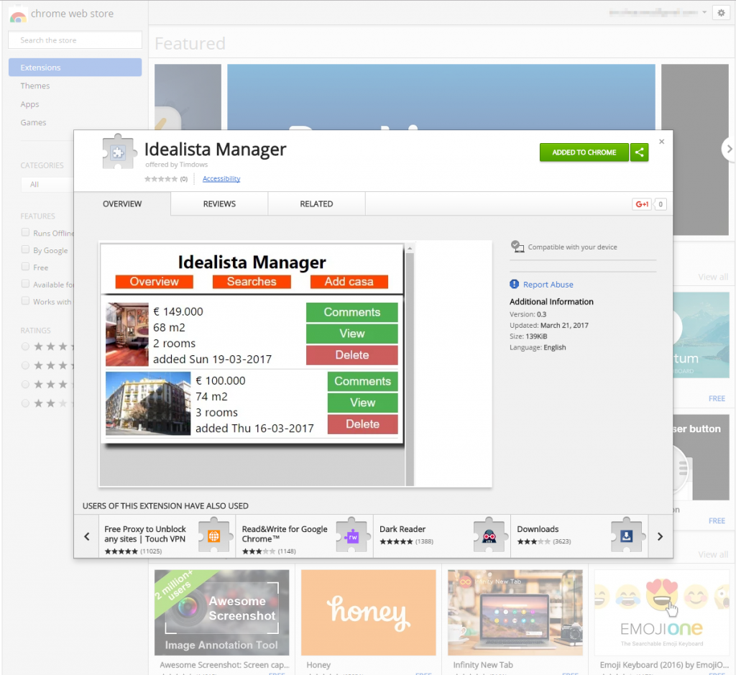
Task: Open the Accessibility category link
Action: (221, 179)
